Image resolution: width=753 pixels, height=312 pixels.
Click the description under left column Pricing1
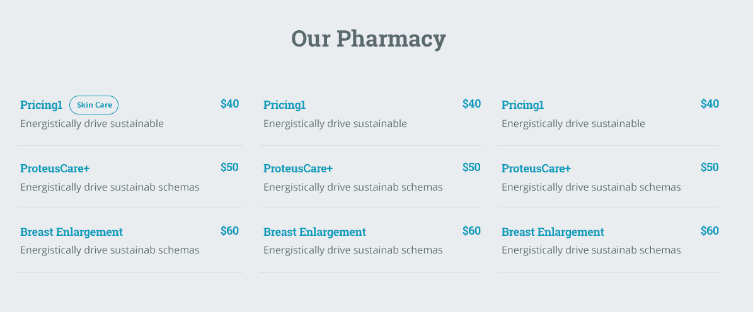click(92, 124)
